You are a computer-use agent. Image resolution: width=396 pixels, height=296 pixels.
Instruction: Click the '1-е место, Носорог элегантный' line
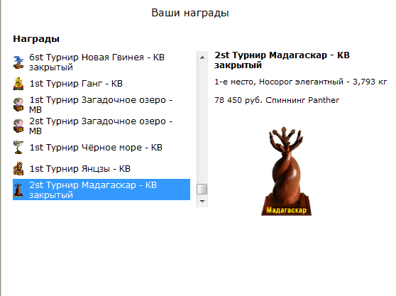[x=300, y=82]
